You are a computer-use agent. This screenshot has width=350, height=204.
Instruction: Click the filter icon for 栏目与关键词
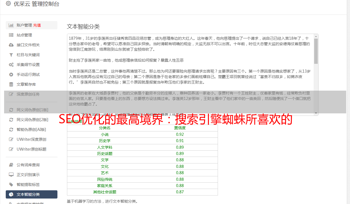point(11,55)
